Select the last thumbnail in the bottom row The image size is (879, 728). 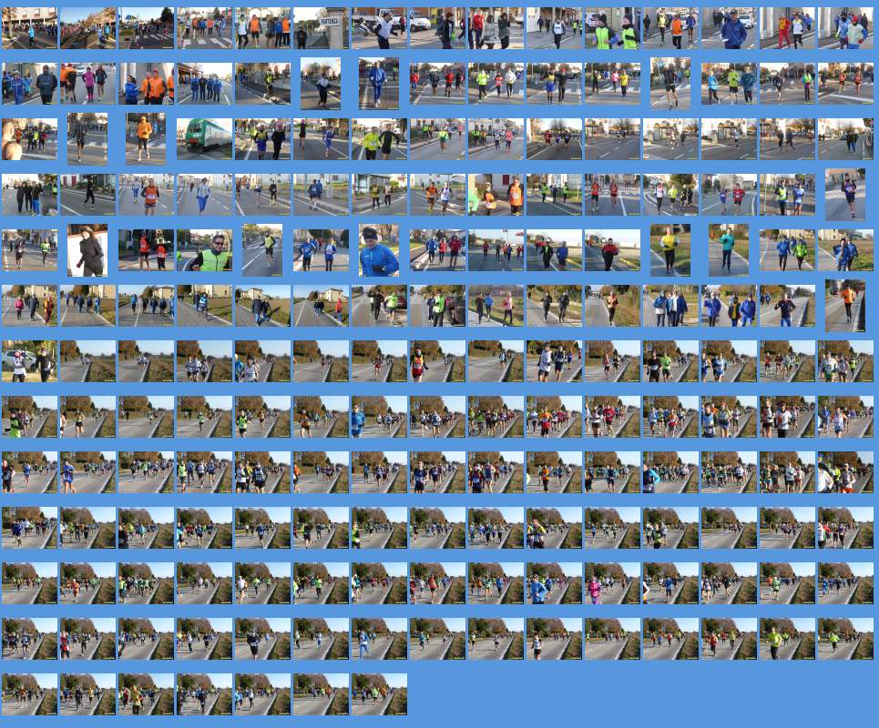379,694
